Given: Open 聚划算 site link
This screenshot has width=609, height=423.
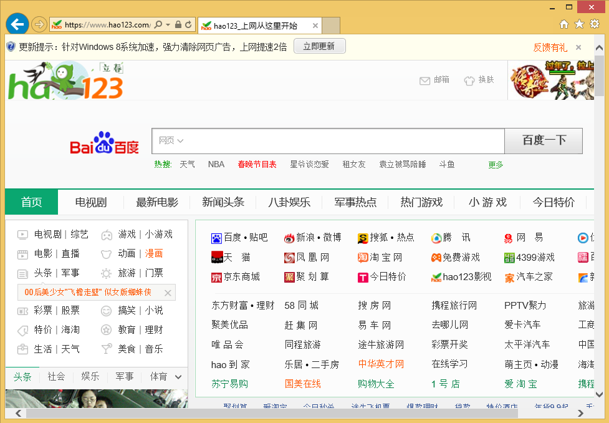Looking at the screenshot, I should pos(307,277).
